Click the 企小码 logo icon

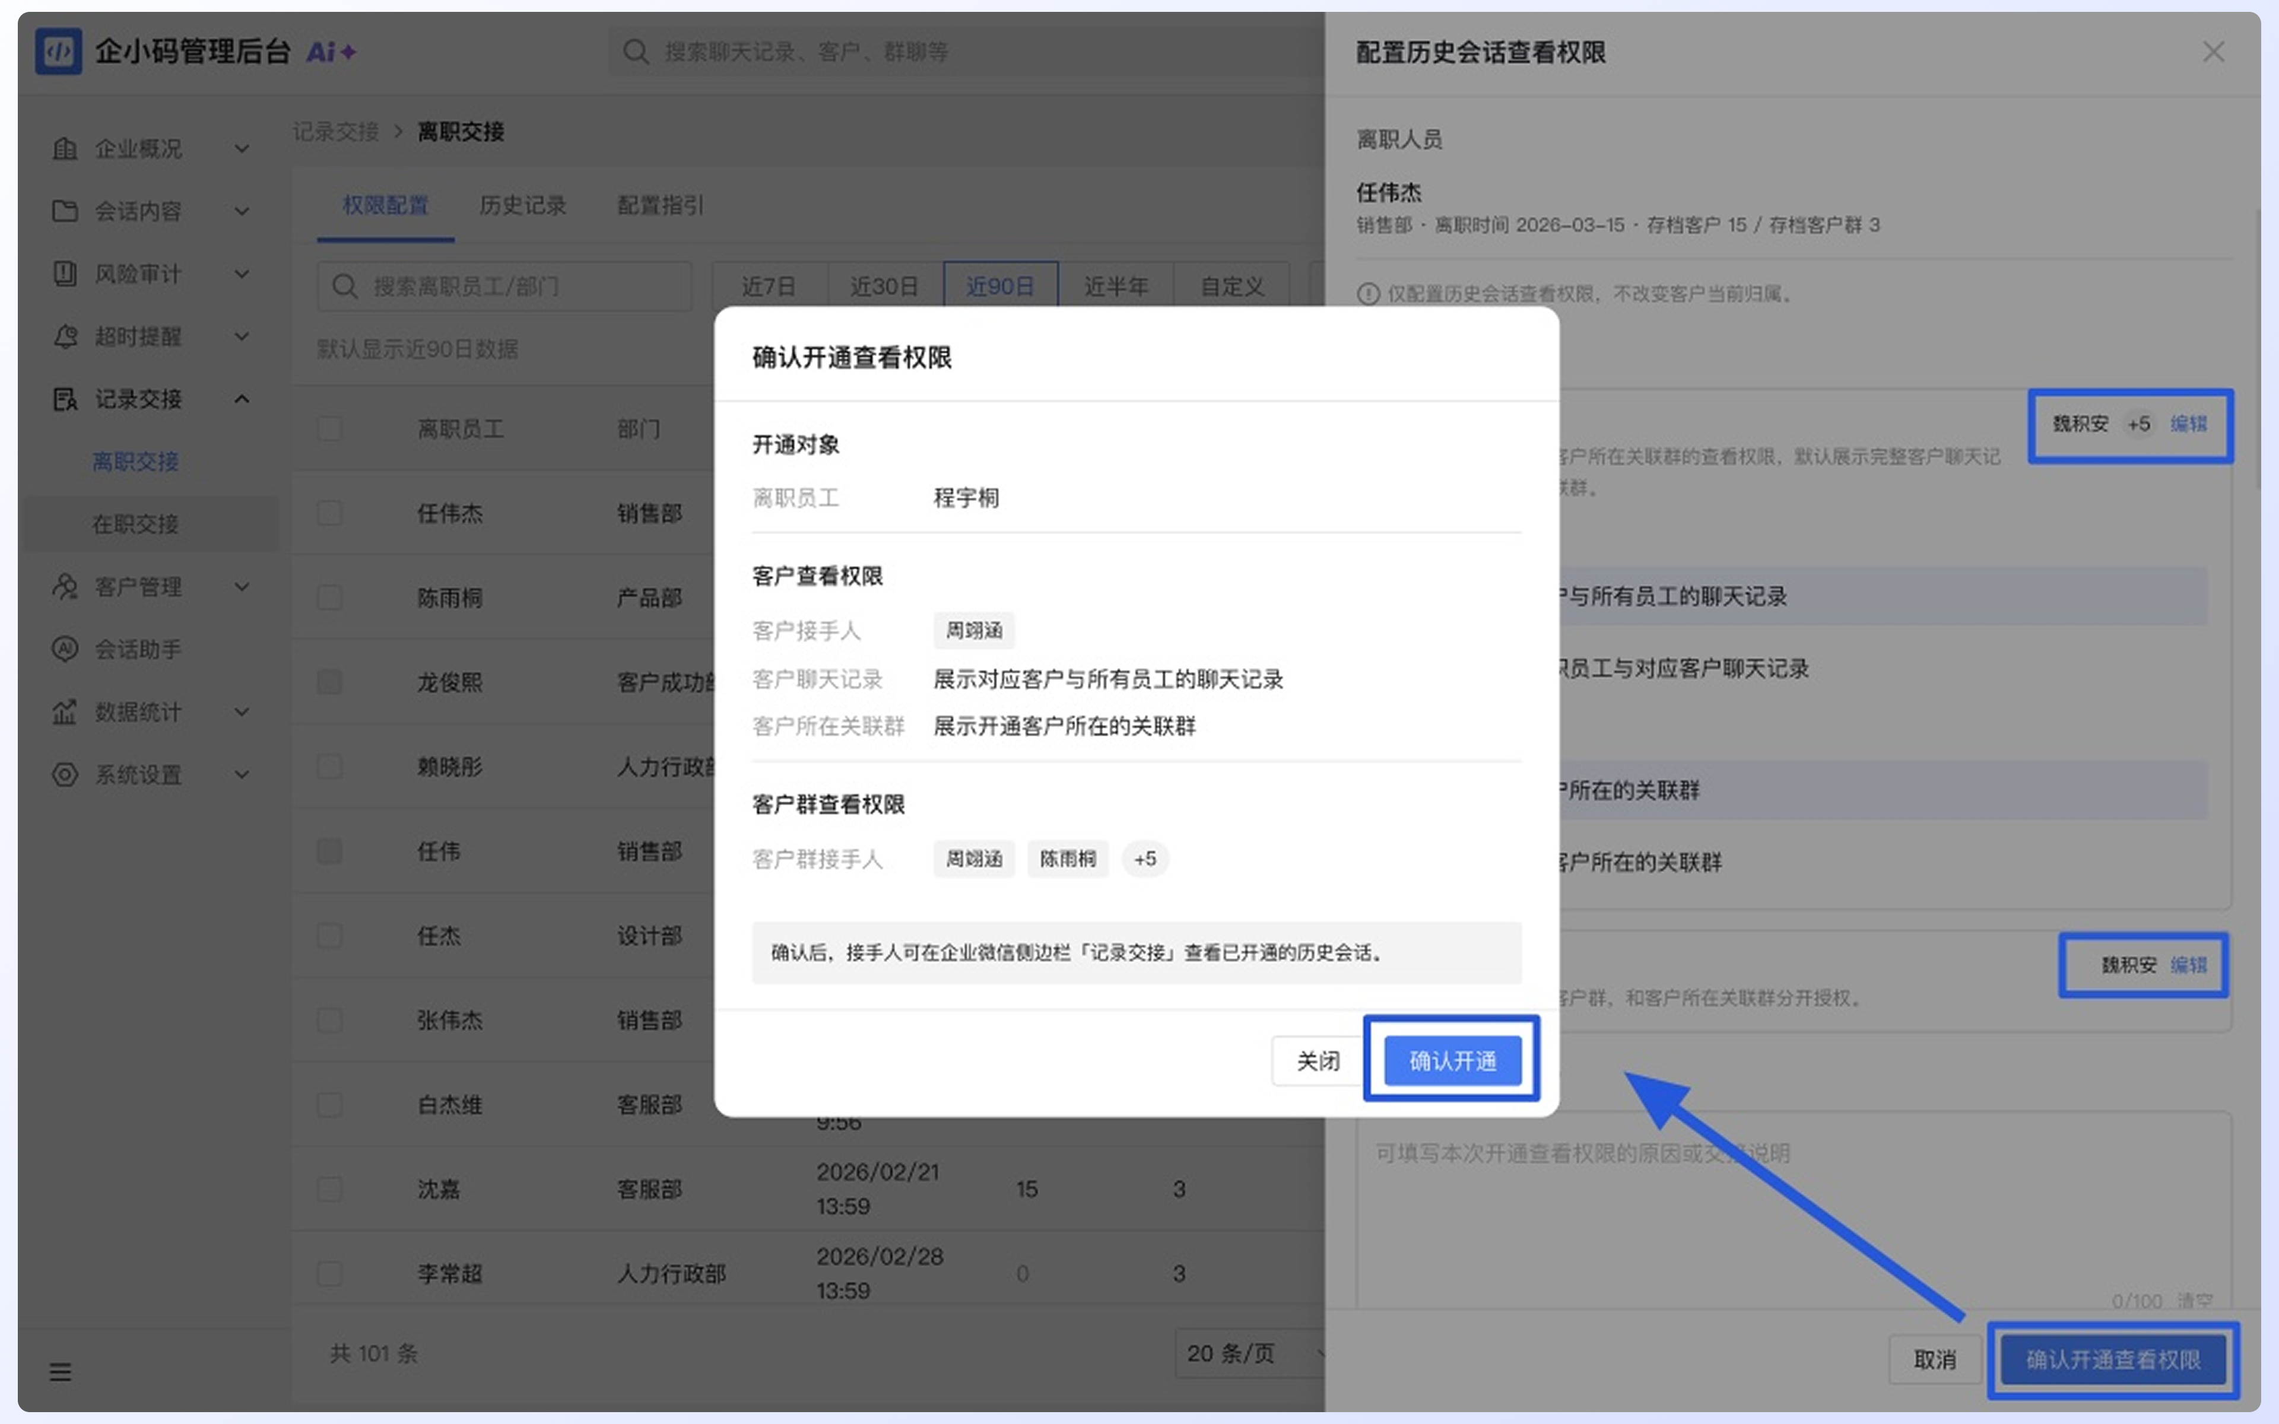tap(58, 52)
